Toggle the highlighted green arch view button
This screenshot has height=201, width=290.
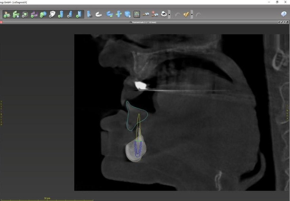point(137,15)
